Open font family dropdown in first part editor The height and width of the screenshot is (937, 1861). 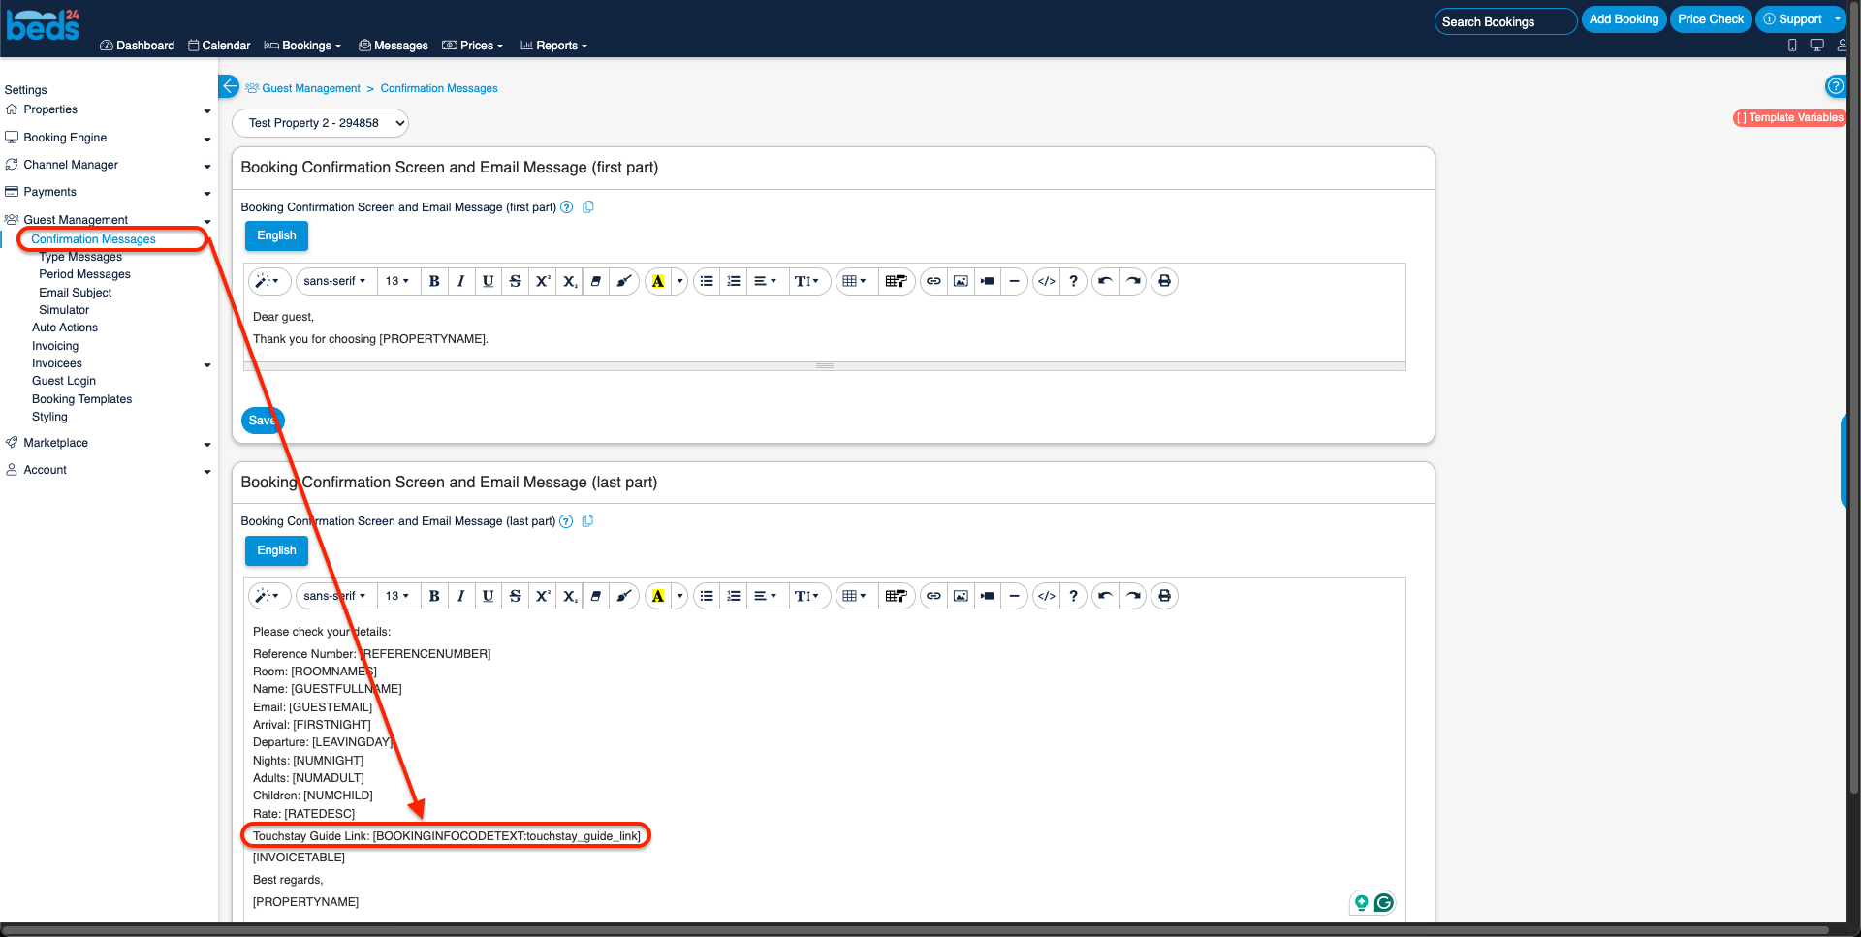[x=335, y=281]
